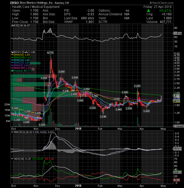Click the +DI 32.37 label
The width and height of the screenshot is (184, 188).
click(38, 159)
